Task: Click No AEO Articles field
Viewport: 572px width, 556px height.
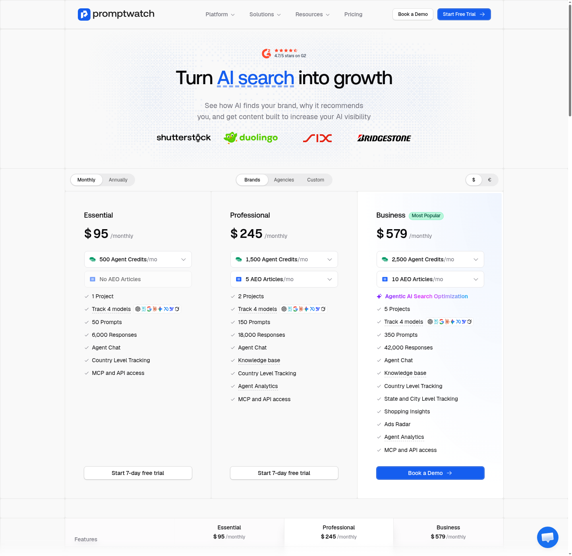Action: click(138, 279)
